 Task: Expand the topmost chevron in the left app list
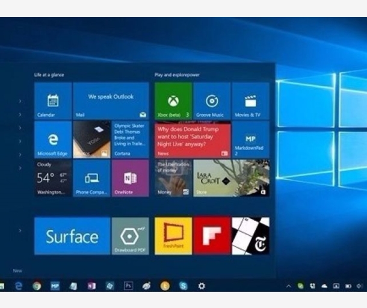click(x=20, y=101)
